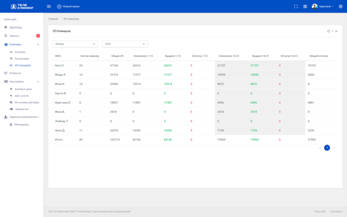Toggle the hamburger sidebar menu
Viewport: 347px width, 217px height.
pos(49,7)
